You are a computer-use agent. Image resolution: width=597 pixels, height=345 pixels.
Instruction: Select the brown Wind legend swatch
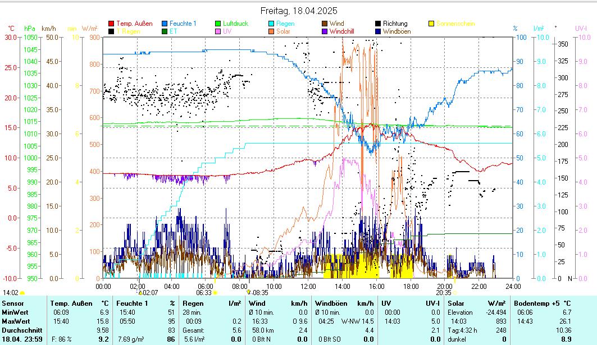325,24
